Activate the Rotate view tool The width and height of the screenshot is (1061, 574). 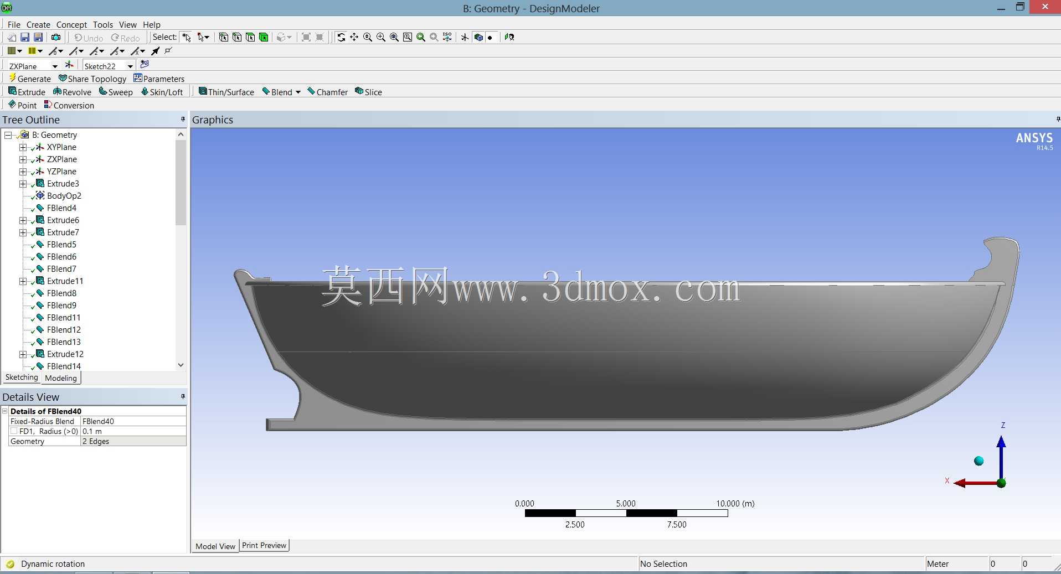coord(341,37)
